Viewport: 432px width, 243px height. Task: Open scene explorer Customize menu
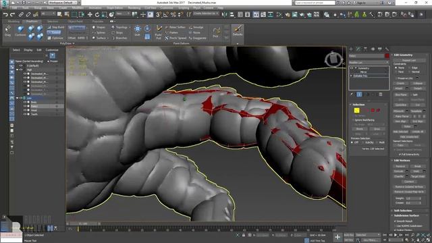[x=52, y=50]
